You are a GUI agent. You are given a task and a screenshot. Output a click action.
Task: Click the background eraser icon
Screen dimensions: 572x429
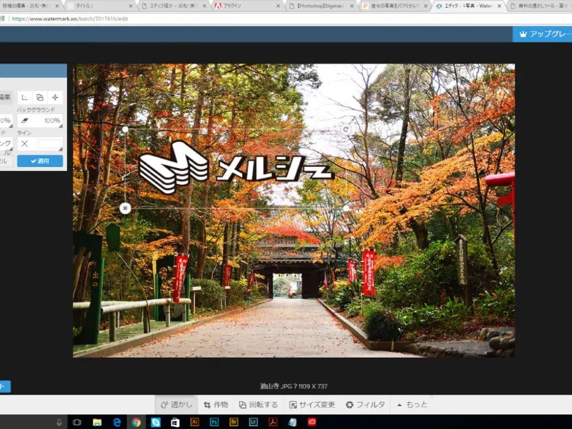tap(25, 120)
